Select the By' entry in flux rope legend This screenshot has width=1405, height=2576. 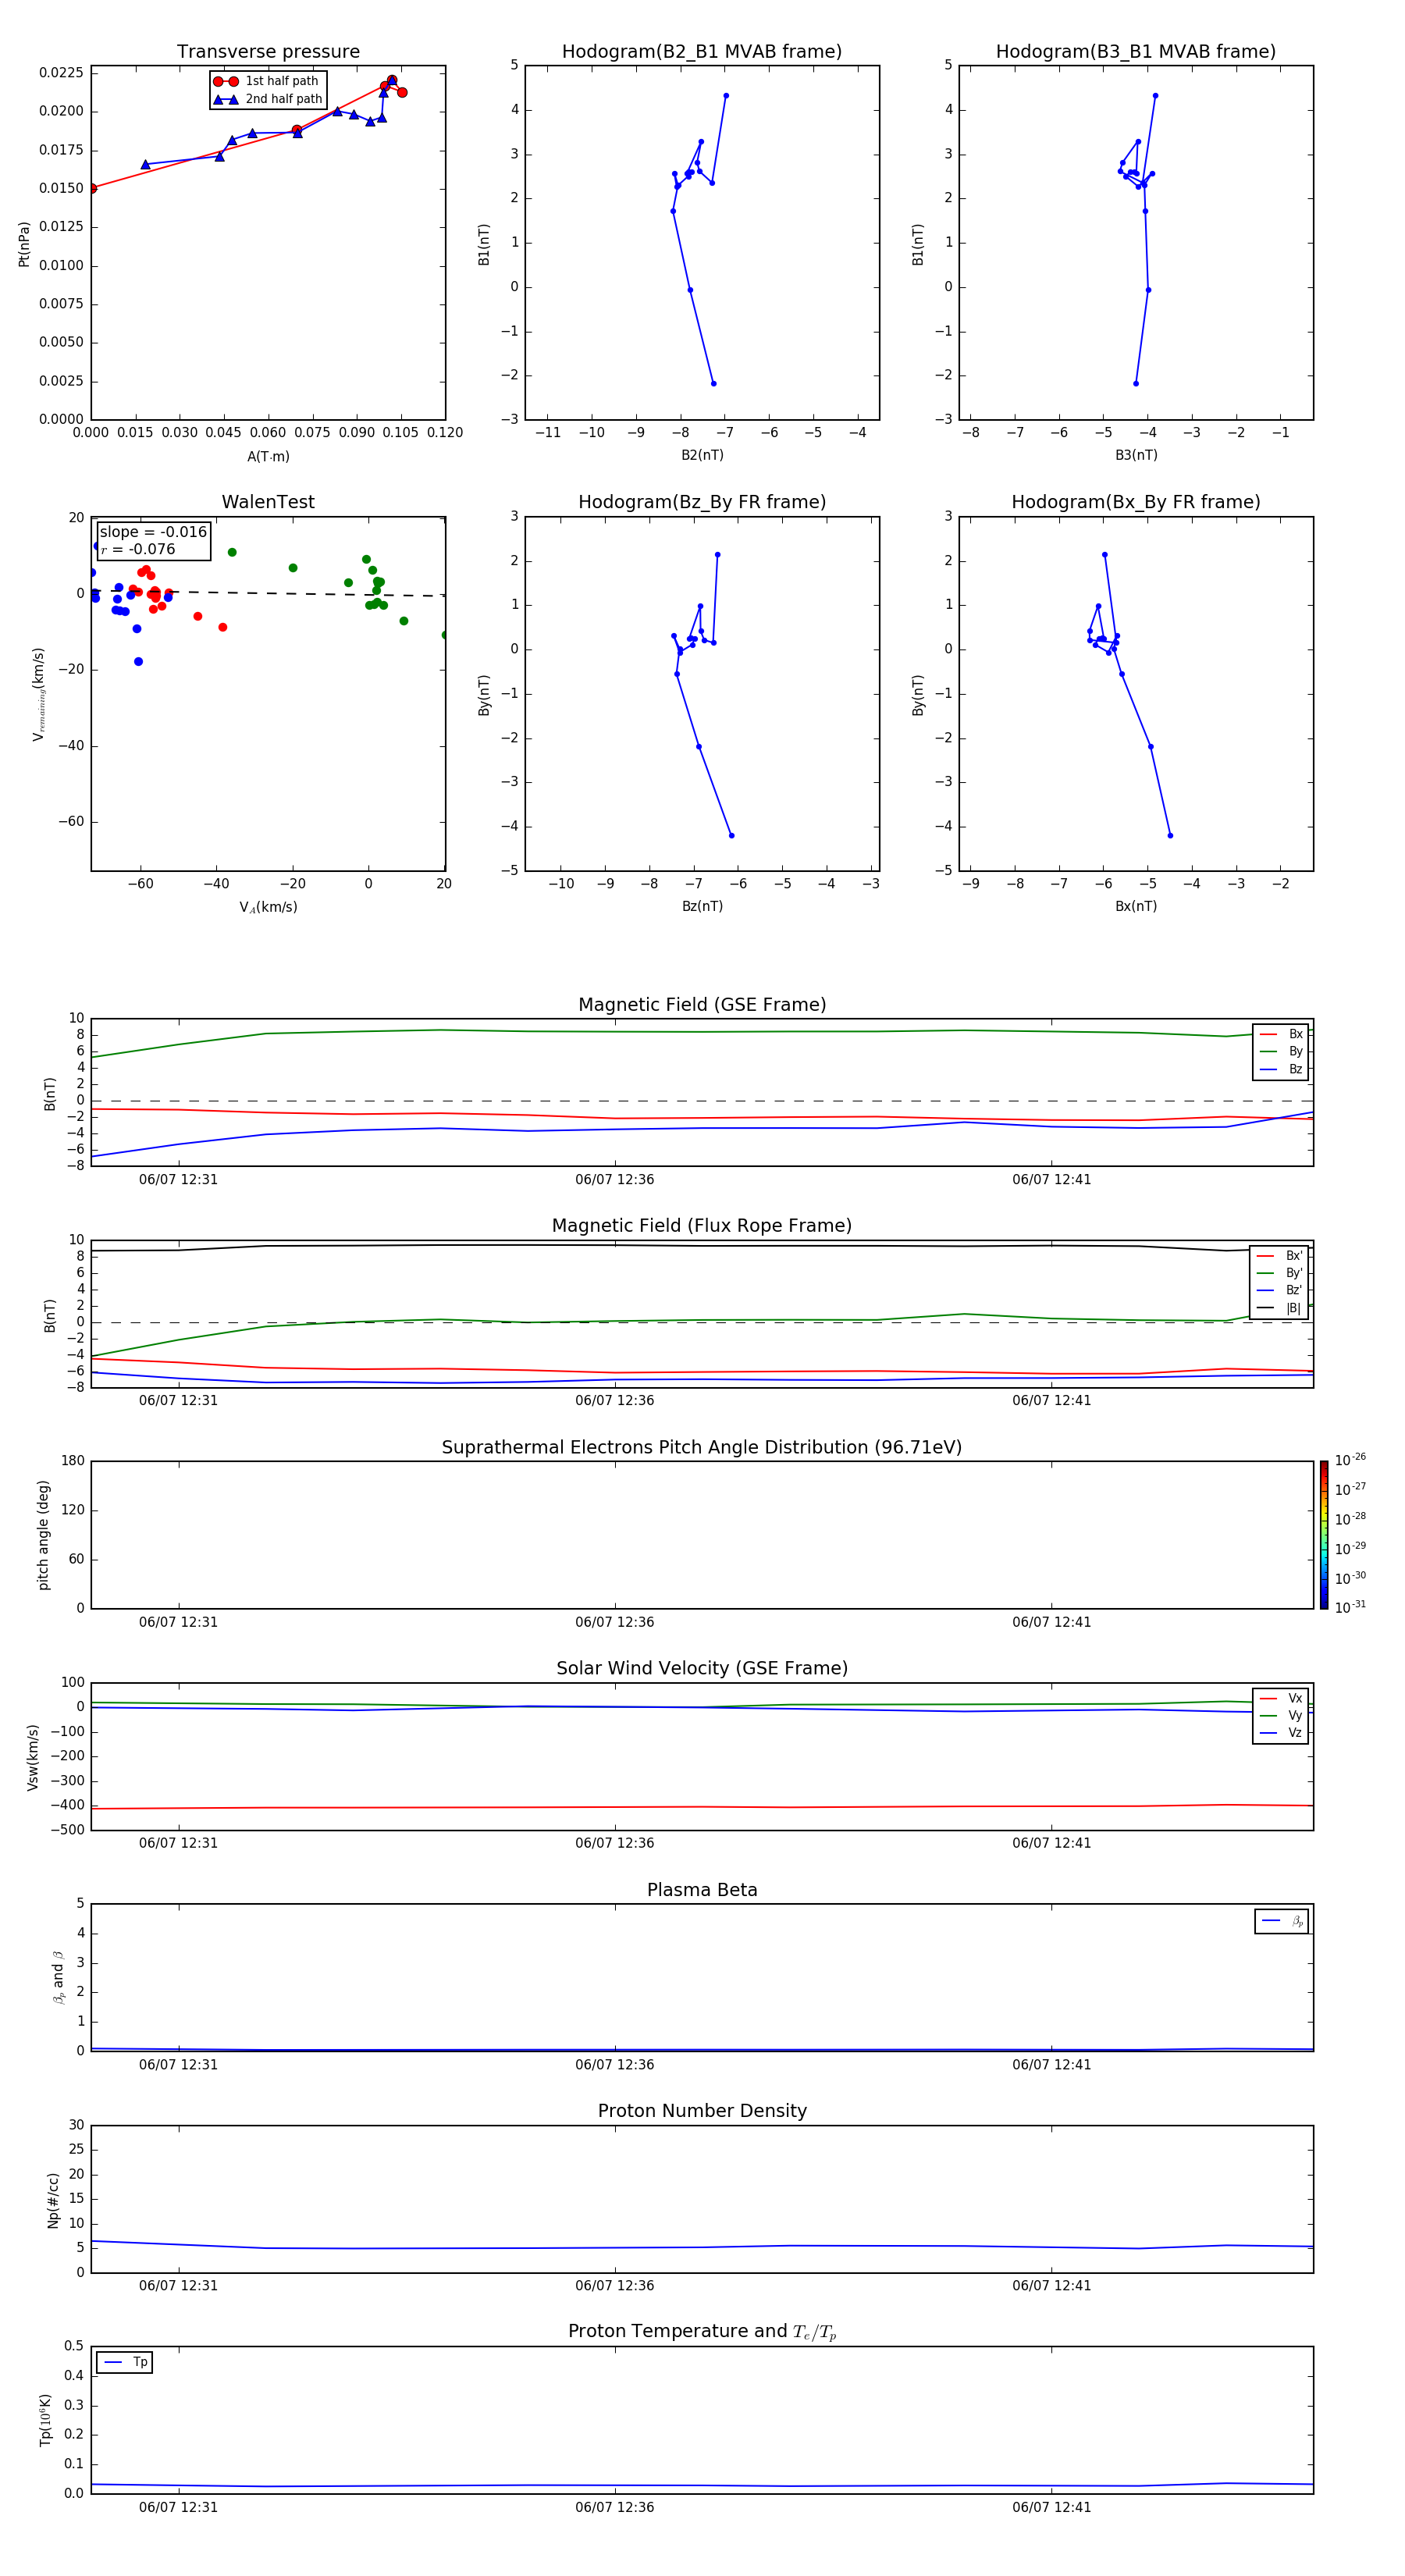(1279, 1273)
